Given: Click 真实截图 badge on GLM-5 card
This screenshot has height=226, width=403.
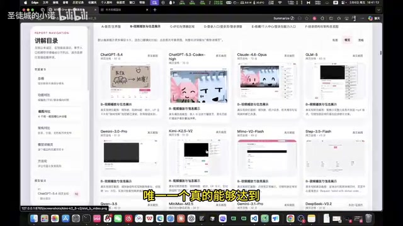Looking at the screenshot, I should (358, 56).
